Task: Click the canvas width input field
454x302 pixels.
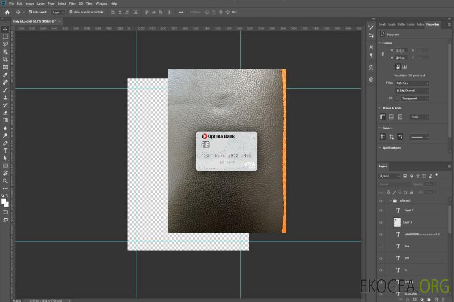Action: point(401,50)
